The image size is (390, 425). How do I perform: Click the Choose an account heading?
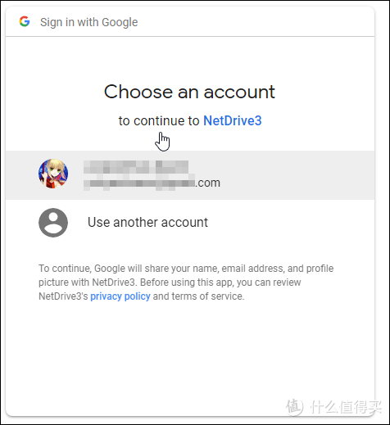click(189, 92)
